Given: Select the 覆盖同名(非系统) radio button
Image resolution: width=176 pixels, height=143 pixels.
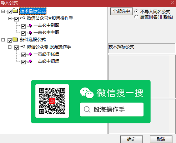Looking at the screenshot, I should pyautogui.click(x=136, y=17).
